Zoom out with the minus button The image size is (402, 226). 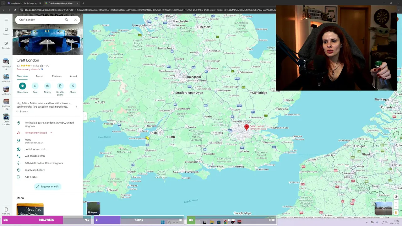tap(396, 207)
